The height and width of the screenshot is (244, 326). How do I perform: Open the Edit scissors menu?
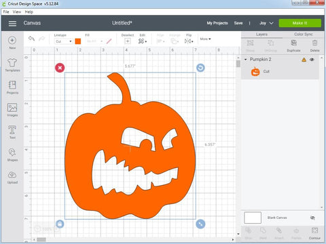[x=143, y=41]
